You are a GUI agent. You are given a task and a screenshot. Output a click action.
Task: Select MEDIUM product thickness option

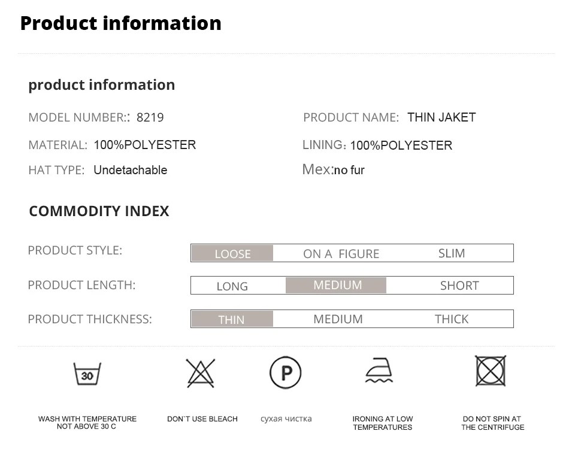[338, 319]
